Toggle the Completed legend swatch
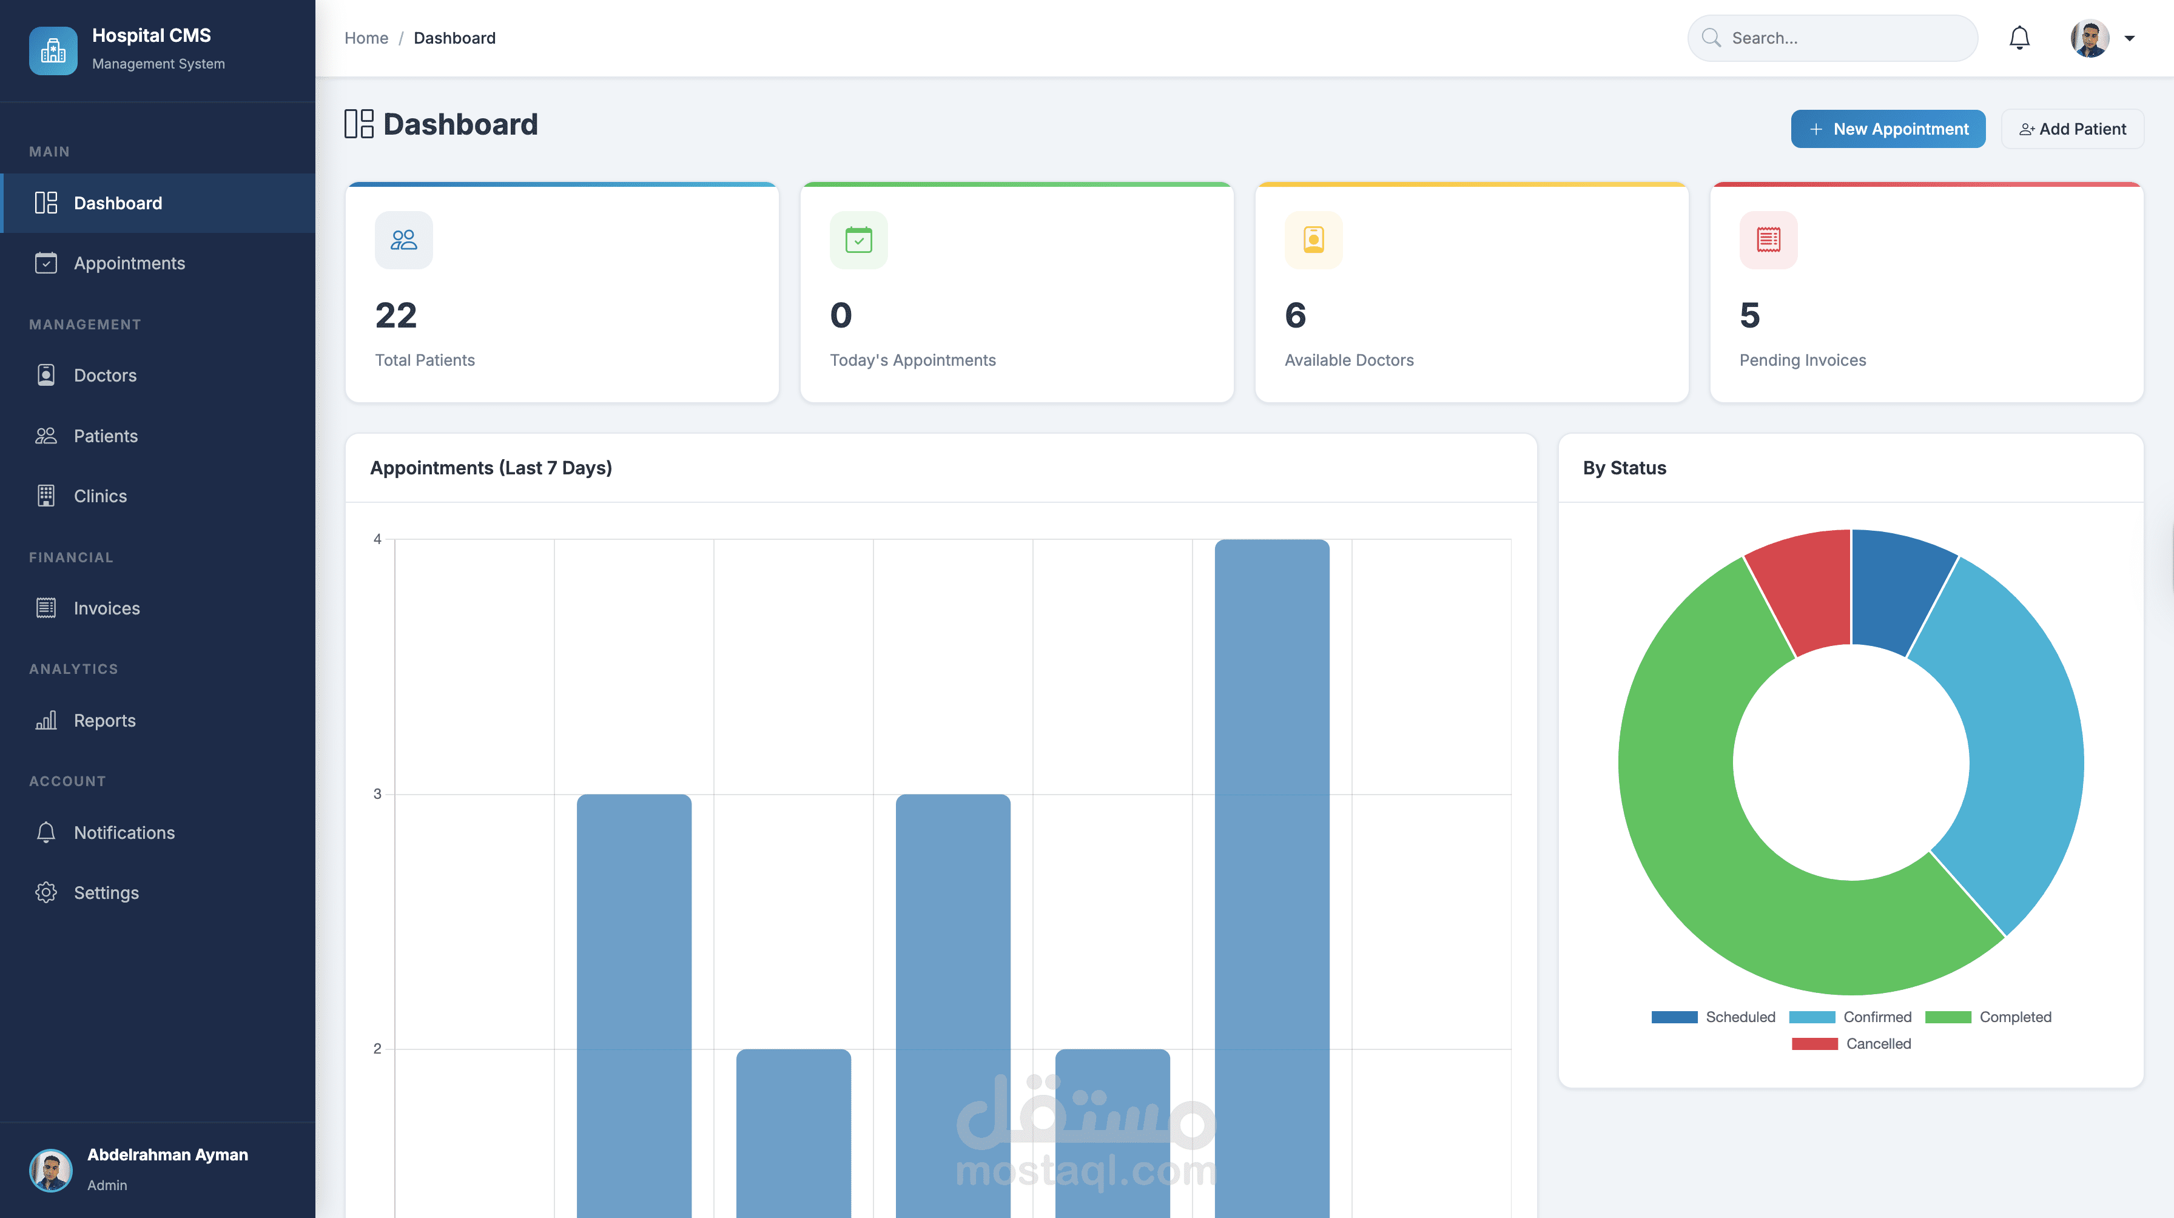The width and height of the screenshot is (2174, 1218). pos(1948,1017)
